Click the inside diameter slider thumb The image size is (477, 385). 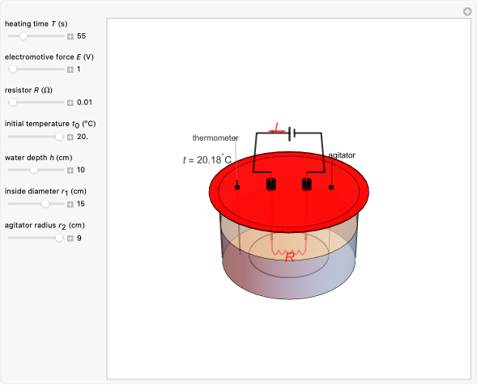tap(45, 204)
